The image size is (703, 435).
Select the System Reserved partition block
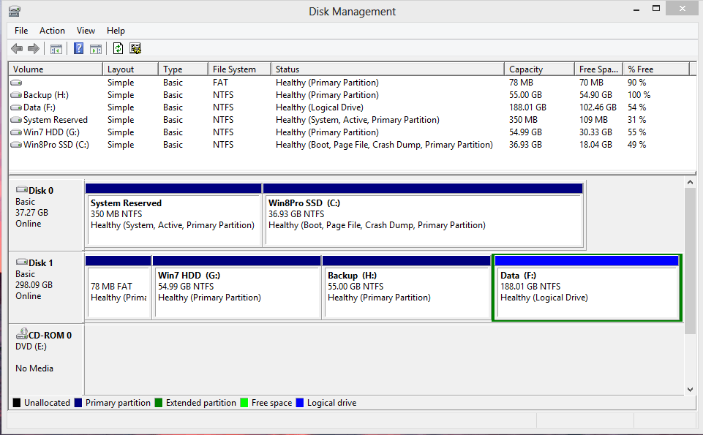pos(173,214)
